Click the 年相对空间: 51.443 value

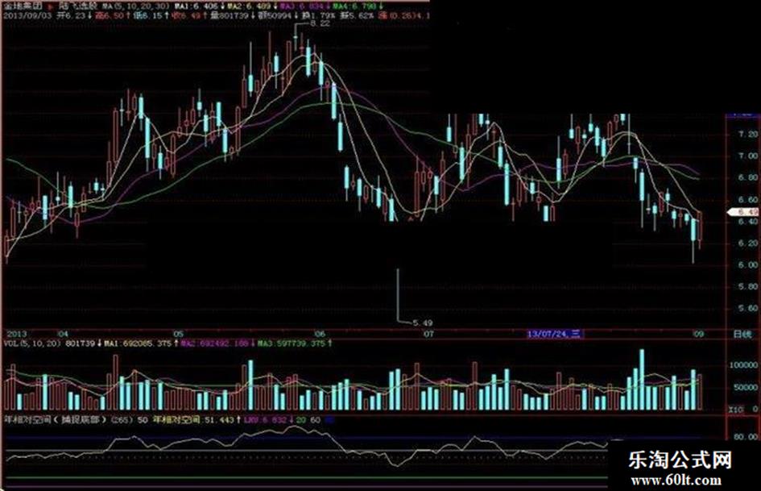(x=193, y=419)
